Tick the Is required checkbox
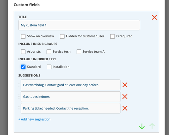 (x=113, y=36)
